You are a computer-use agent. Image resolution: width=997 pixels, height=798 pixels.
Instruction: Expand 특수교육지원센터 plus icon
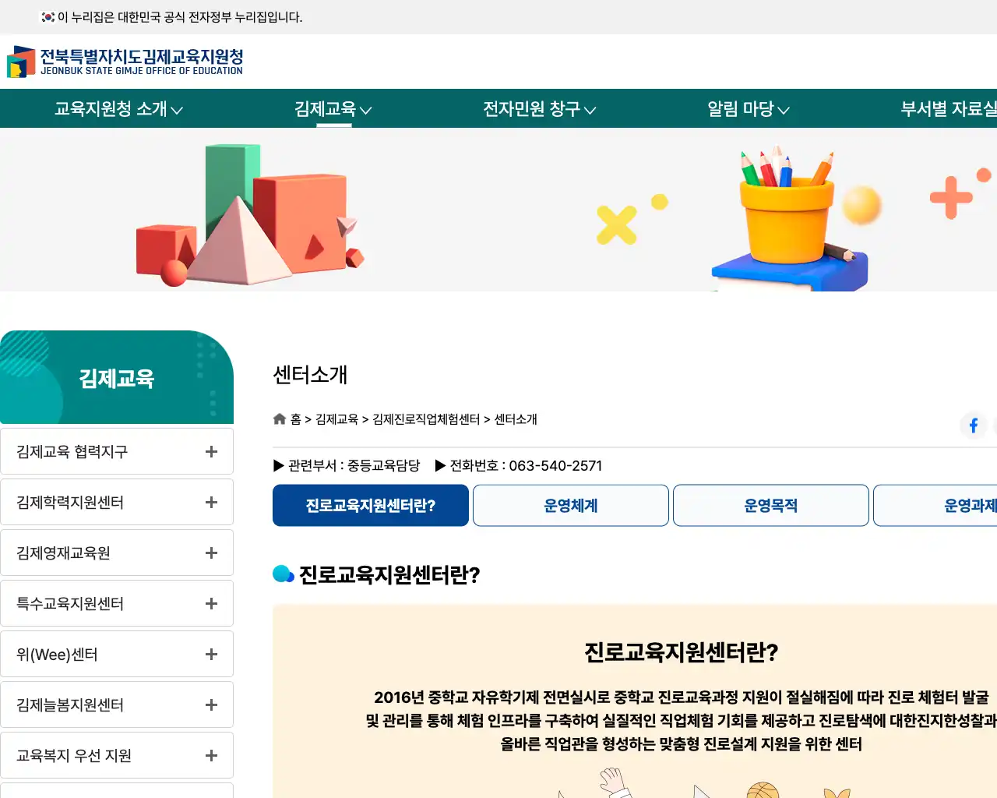tap(211, 604)
